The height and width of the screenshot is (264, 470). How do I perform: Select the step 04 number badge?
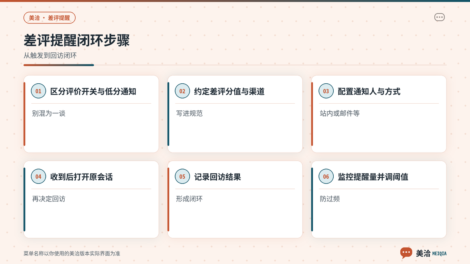[x=38, y=177]
